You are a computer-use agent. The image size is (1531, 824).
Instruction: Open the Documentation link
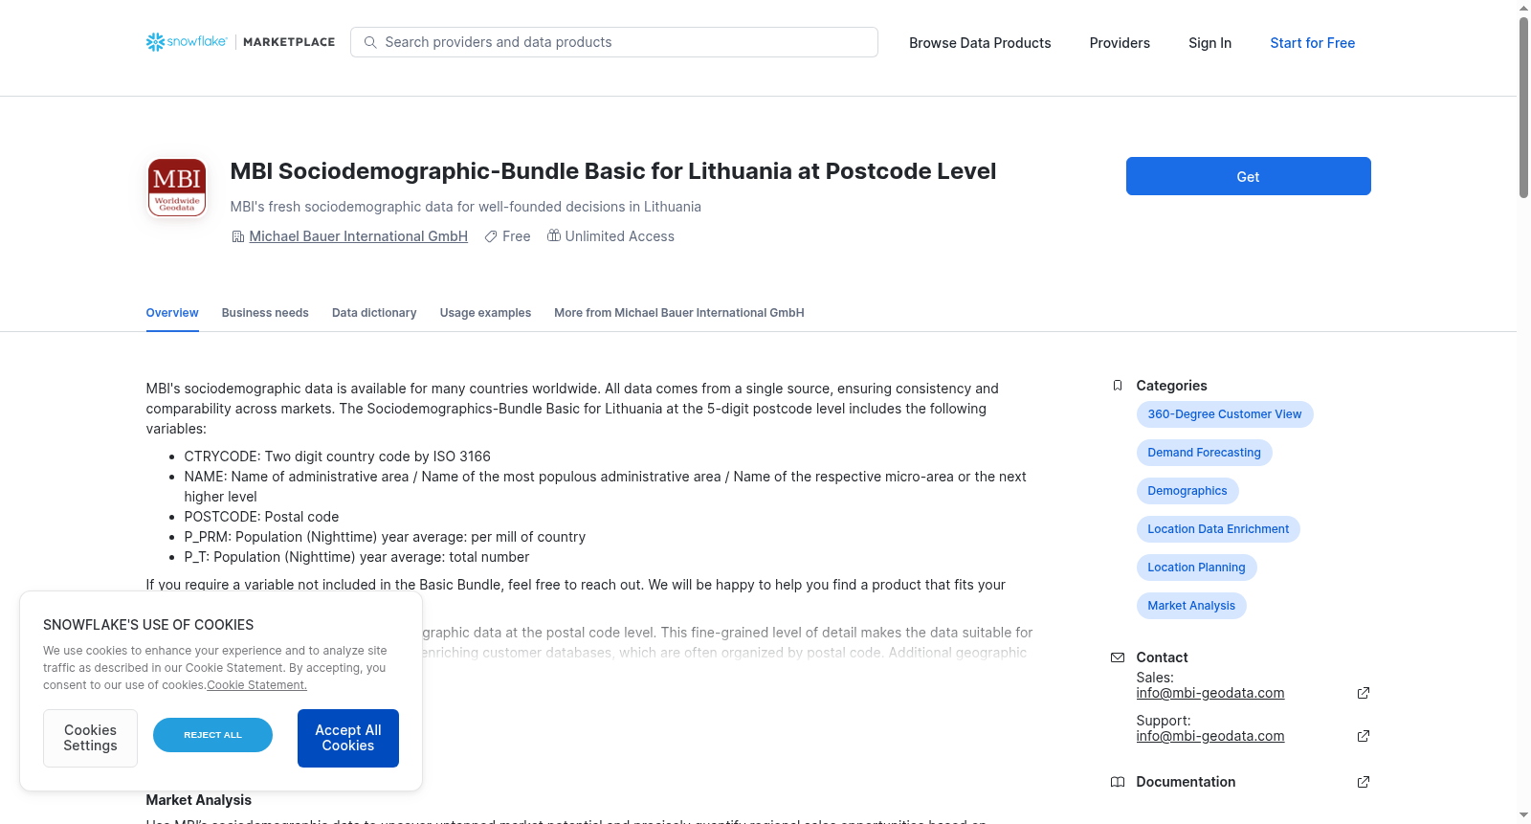[x=1186, y=782]
